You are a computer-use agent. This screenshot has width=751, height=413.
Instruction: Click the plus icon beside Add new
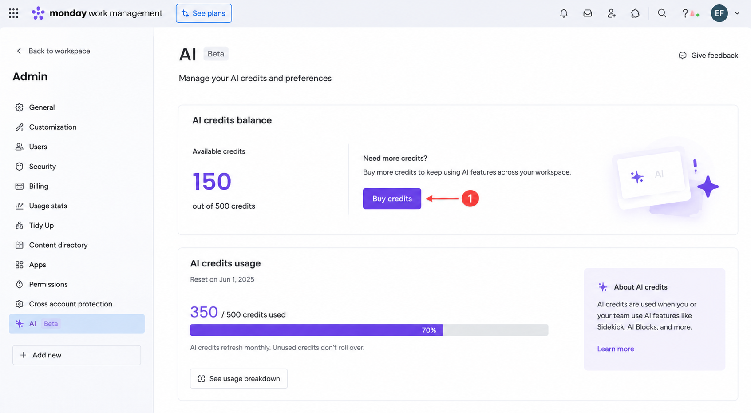(x=23, y=355)
